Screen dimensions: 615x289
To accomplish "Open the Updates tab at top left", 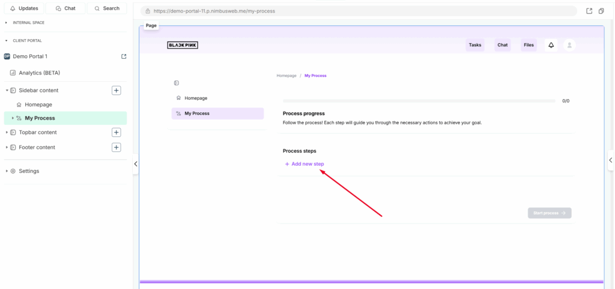I will [x=24, y=8].
